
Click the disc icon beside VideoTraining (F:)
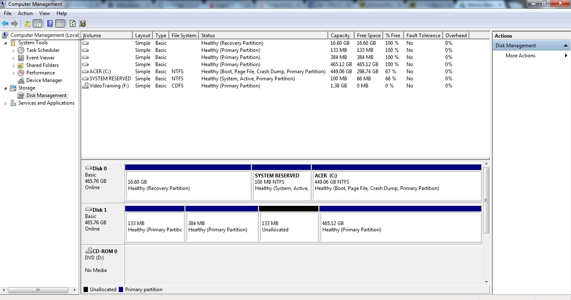(x=85, y=85)
